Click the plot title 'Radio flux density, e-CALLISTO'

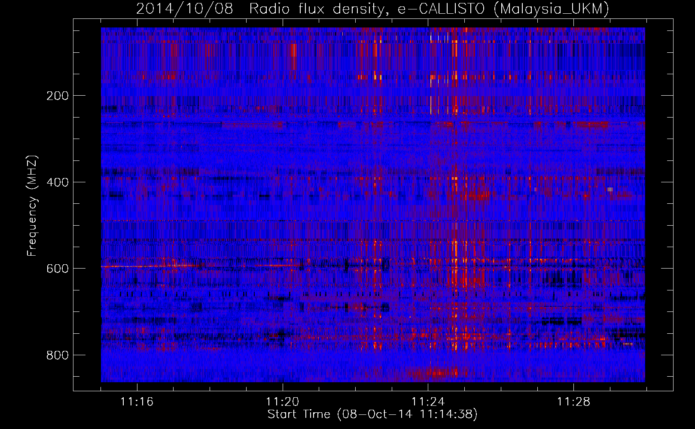click(x=366, y=9)
